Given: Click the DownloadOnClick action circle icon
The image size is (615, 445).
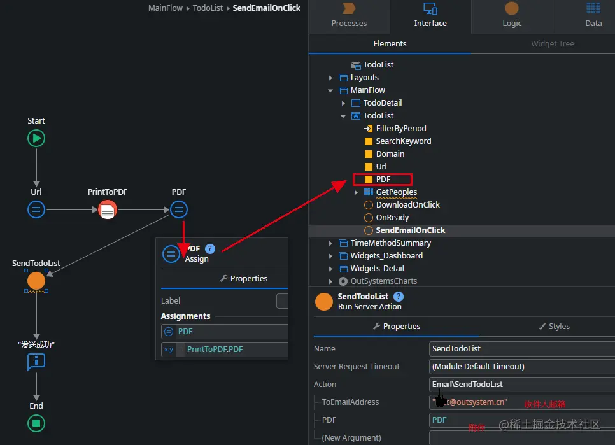Looking at the screenshot, I should click(x=368, y=205).
